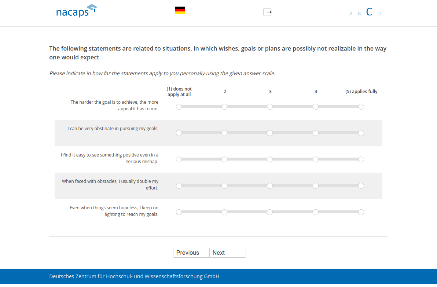The width and height of the screenshot is (437, 287).
Task: Click slider track between 4 and 5, first row
Action: click(x=338, y=107)
